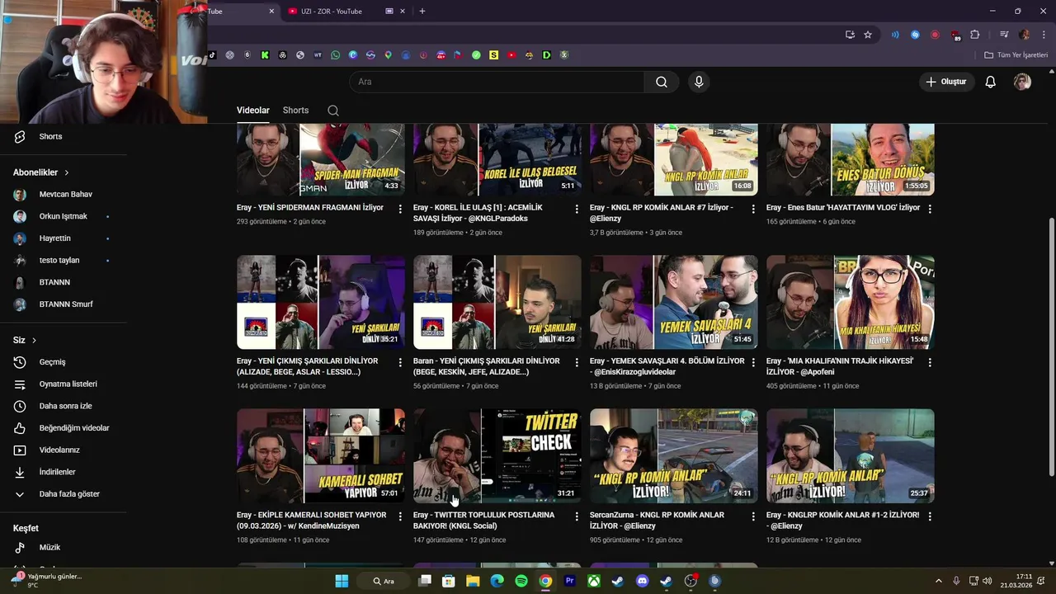Open Premiere Pro from the taskbar
1056x594 pixels.
pos(569,581)
